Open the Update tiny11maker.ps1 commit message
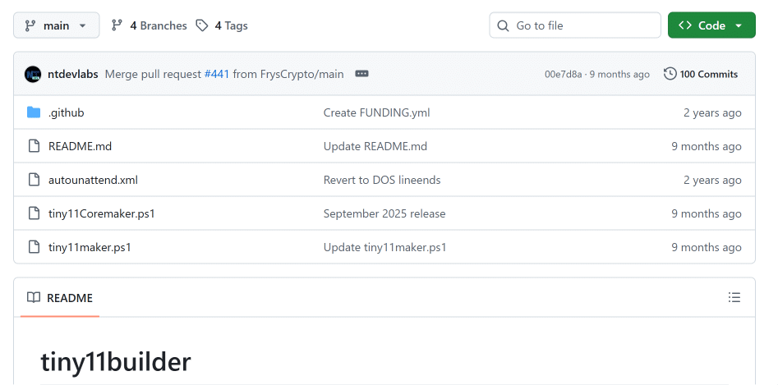Screen dimensions: 778x385 click(385, 247)
